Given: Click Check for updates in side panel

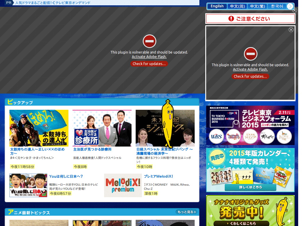Looking at the screenshot, I should coord(250,76).
